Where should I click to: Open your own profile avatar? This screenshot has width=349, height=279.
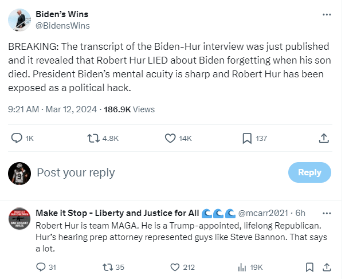pyautogui.click(x=19, y=172)
